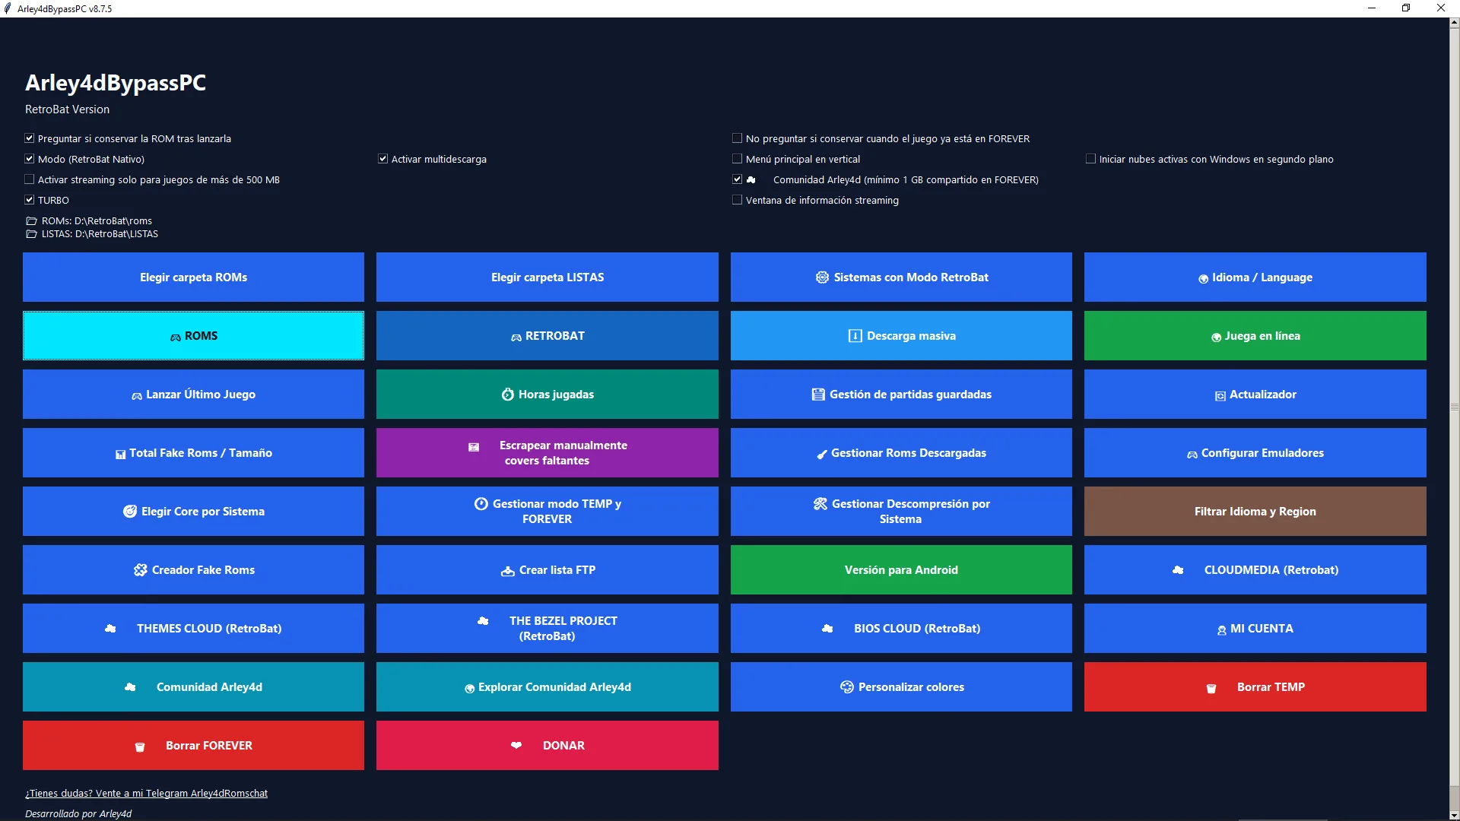Click the heart icon on DONAR button
This screenshot has height=821, width=1460.
(516, 746)
